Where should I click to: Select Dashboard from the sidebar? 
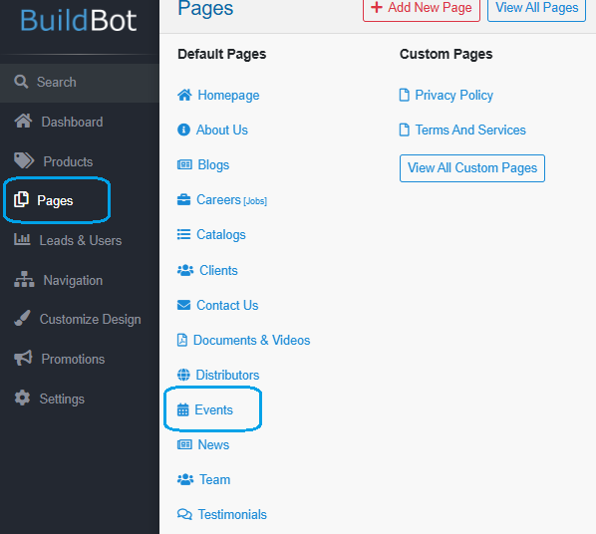[x=59, y=122]
